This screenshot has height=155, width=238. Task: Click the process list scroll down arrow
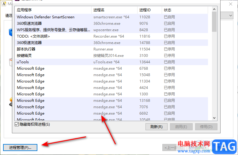click(214, 118)
